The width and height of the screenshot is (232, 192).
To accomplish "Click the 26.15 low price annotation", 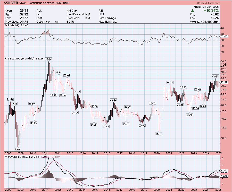I will [53, 95].
